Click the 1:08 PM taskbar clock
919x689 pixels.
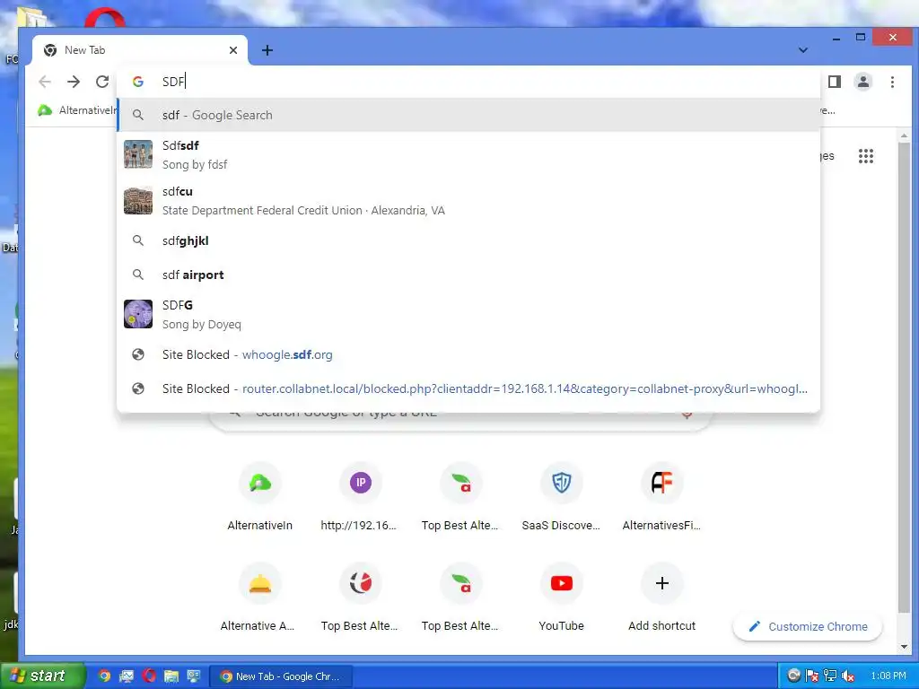tap(888, 676)
